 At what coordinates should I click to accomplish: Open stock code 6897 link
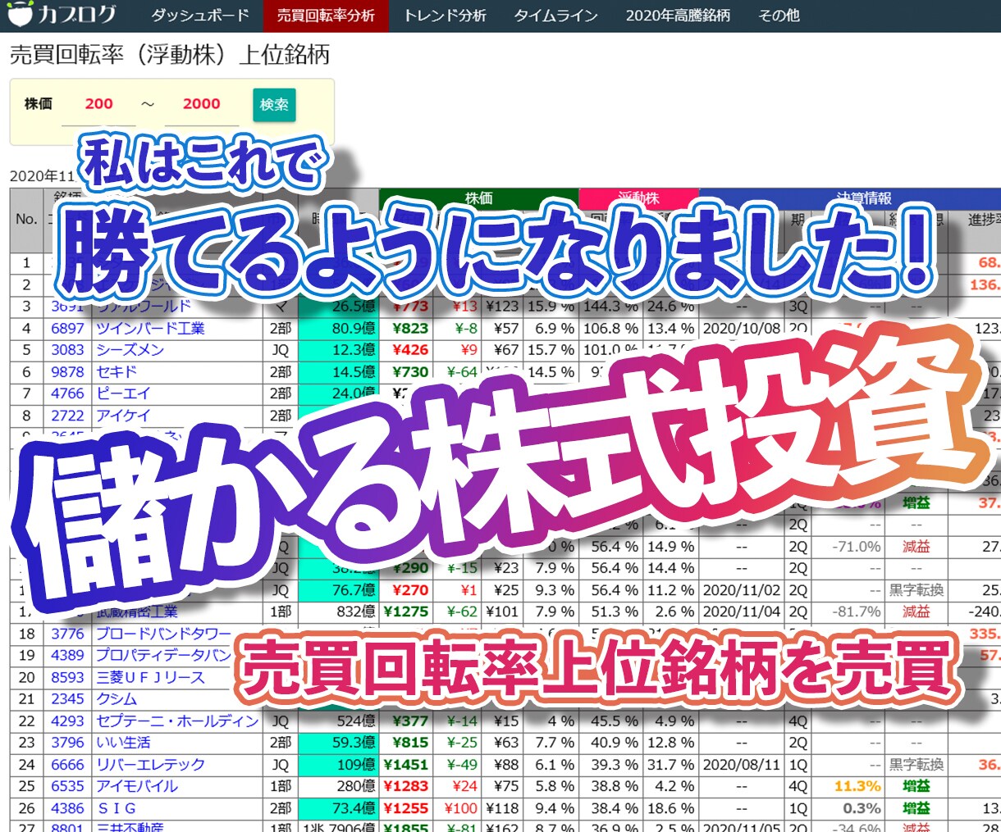point(67,328)
